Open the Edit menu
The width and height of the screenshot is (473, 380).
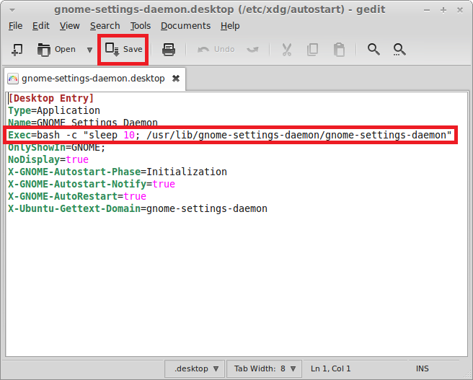(x=40, y=26)
